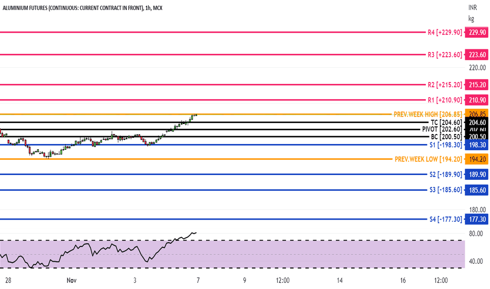Click the 198.30 blue price tag
490x289 pixels.
(476, 145)
